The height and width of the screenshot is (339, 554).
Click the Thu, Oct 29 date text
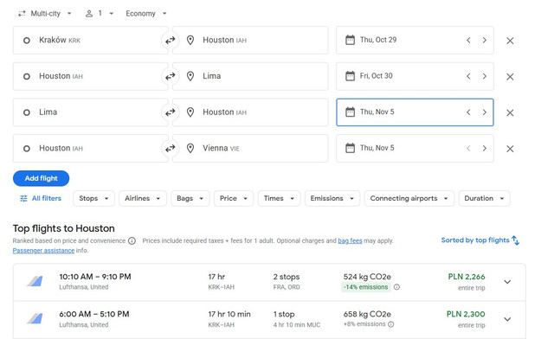coord(378,40)
